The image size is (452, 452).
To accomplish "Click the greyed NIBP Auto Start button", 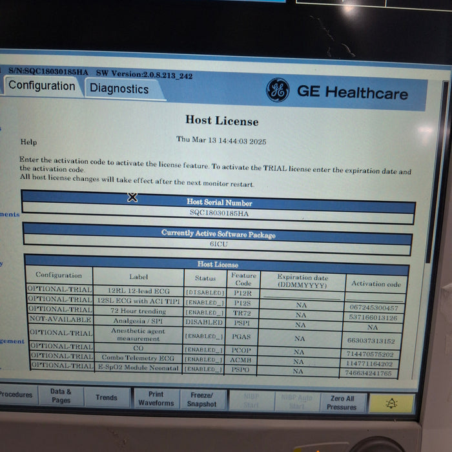I will [296, 402].
